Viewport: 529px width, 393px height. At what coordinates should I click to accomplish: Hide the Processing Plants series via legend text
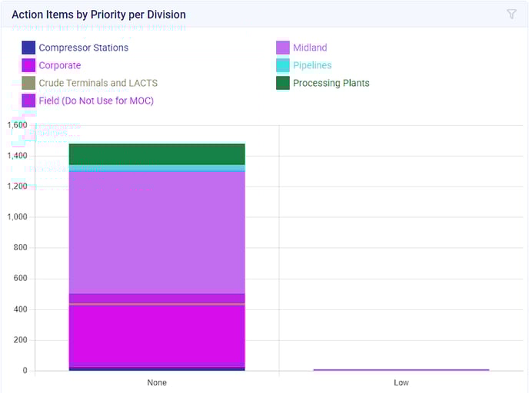(x=331, y=83)
